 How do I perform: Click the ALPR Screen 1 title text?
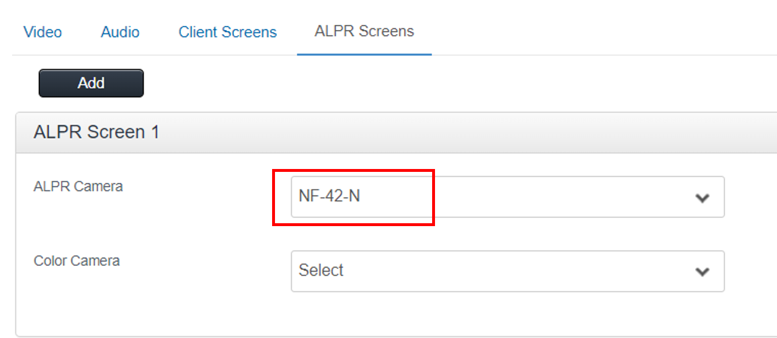96,132
